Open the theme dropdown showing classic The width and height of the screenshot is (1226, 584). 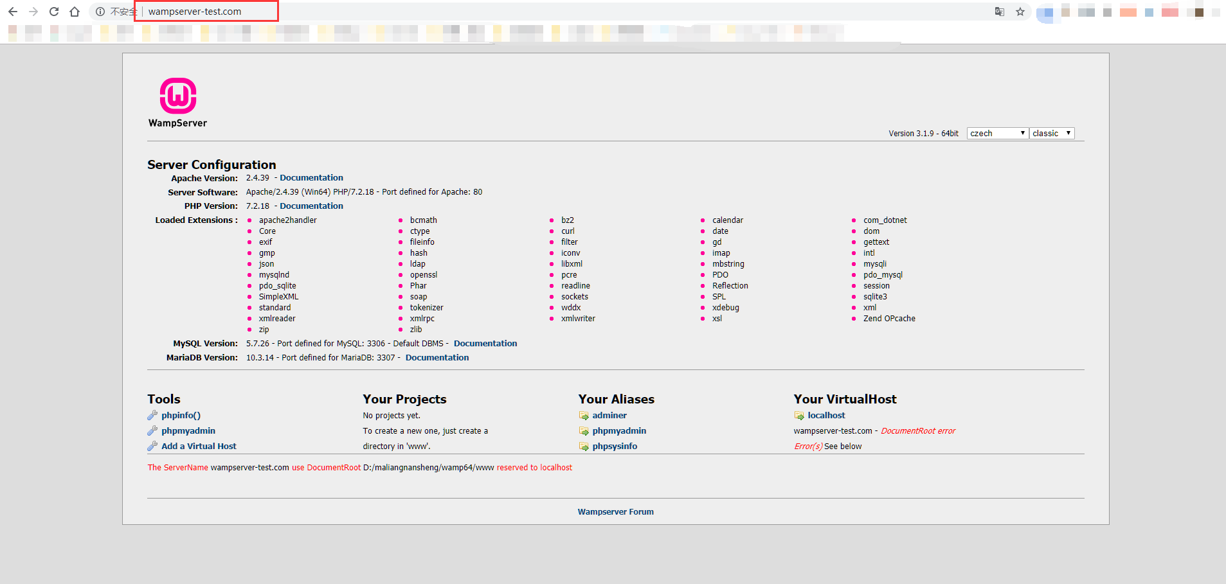[1052, 133]
